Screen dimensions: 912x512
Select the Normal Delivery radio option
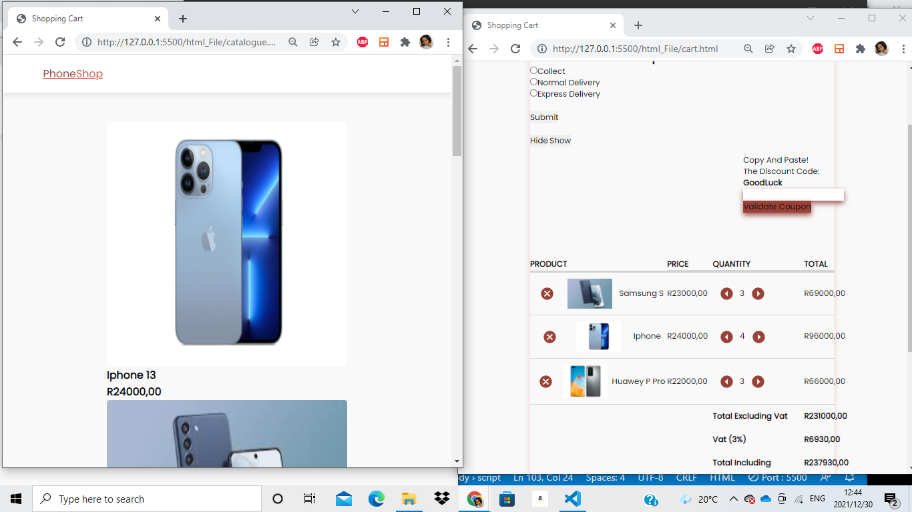click(533, 82)
